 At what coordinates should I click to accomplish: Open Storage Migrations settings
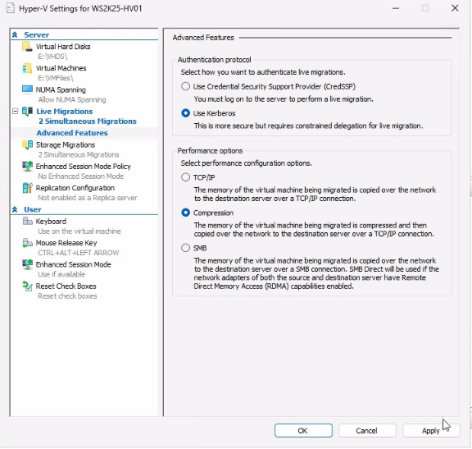click(66, 144)
